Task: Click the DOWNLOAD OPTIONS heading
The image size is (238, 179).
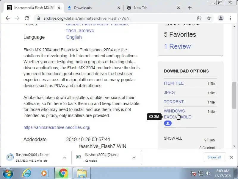Action: [186, 71]
